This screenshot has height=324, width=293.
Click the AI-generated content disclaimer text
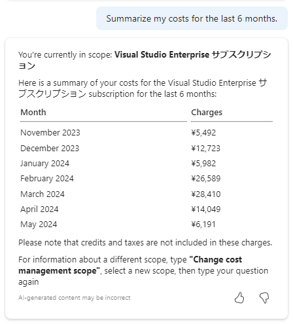click(x=75, y=298)
